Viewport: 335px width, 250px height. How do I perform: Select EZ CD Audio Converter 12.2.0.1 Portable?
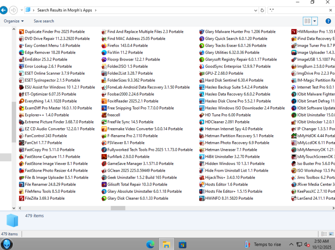click(x=57, y=129)
